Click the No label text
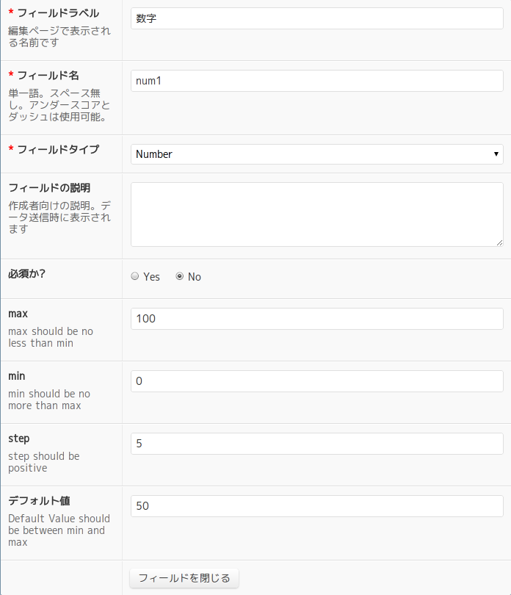This screenshot has height=595, width=511. click(x=195, y=277)
